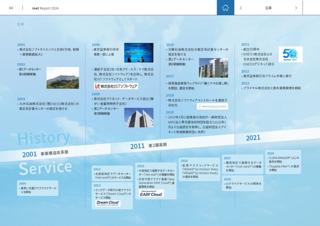The image size is (320, 226).
Task: Click page number 04
Action: point(11,8)
